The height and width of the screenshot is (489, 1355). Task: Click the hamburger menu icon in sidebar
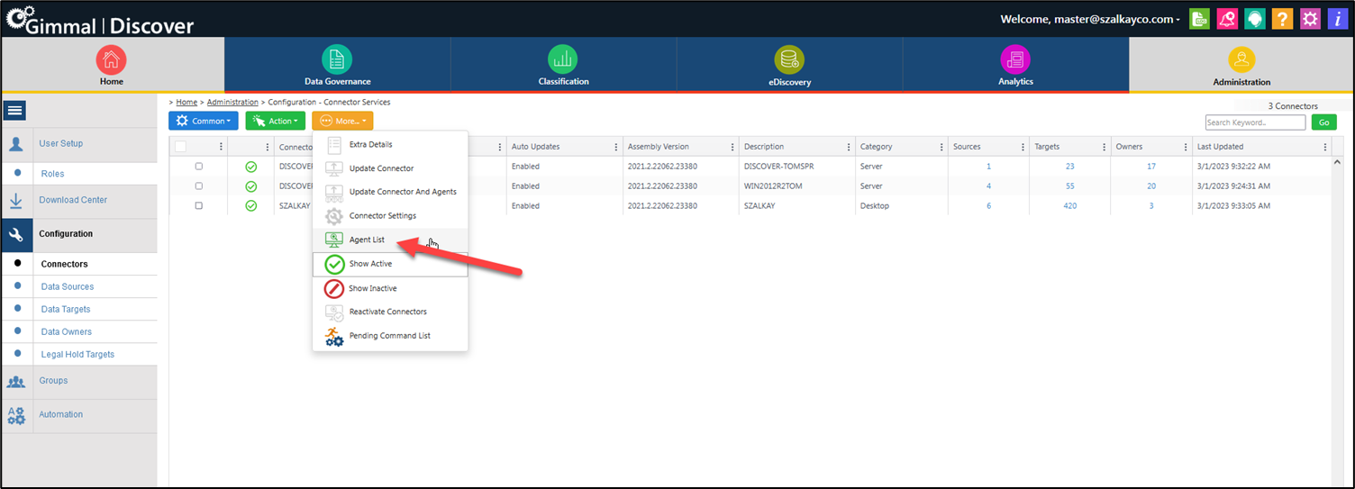coord(15,111)
